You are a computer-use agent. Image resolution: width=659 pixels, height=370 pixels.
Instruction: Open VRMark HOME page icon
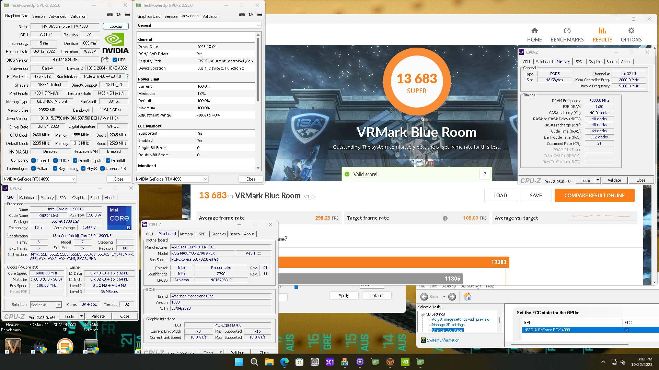(534, 35)
